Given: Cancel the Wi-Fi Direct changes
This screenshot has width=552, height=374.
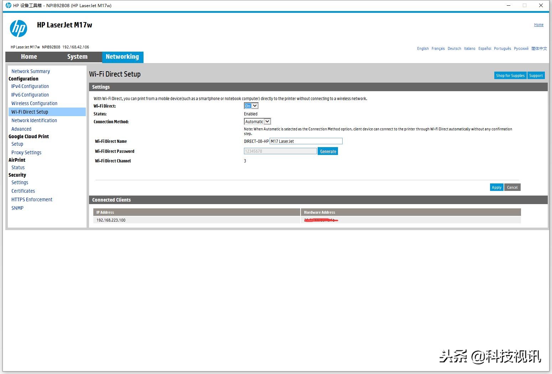Looking at the screenshot, I should coord(512,187).
